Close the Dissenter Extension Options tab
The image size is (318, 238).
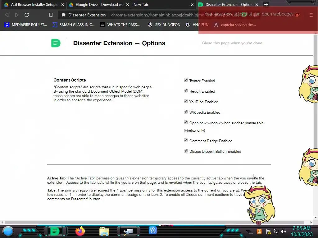point(257,5)
